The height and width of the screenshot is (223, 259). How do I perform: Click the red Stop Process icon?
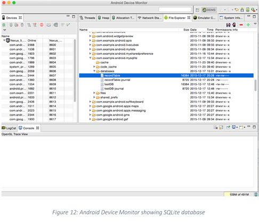(x=42, y=25)
